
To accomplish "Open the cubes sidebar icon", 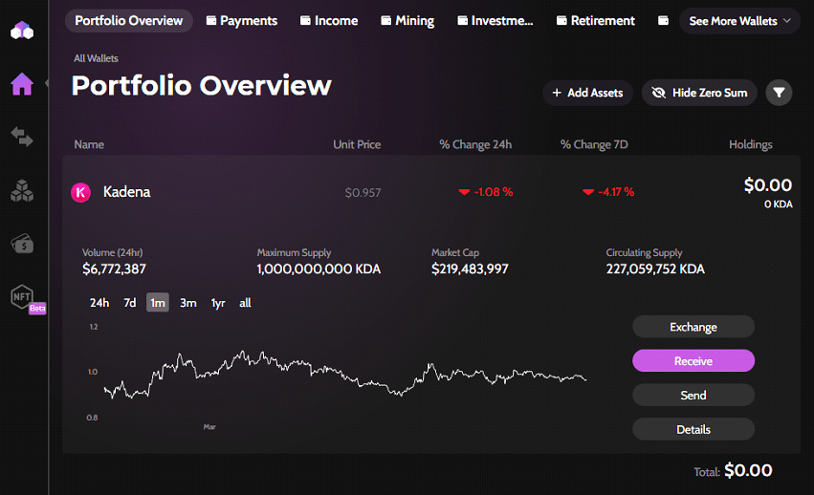I will click(x=22, y=190).
